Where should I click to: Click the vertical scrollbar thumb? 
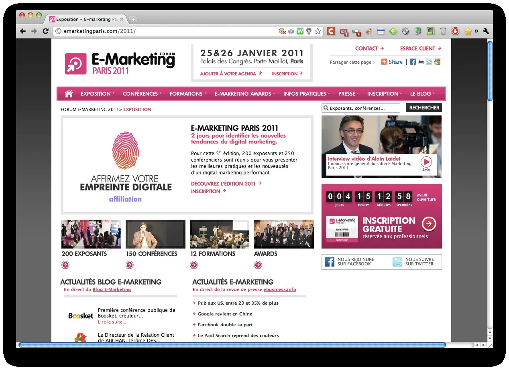point(489,70)
